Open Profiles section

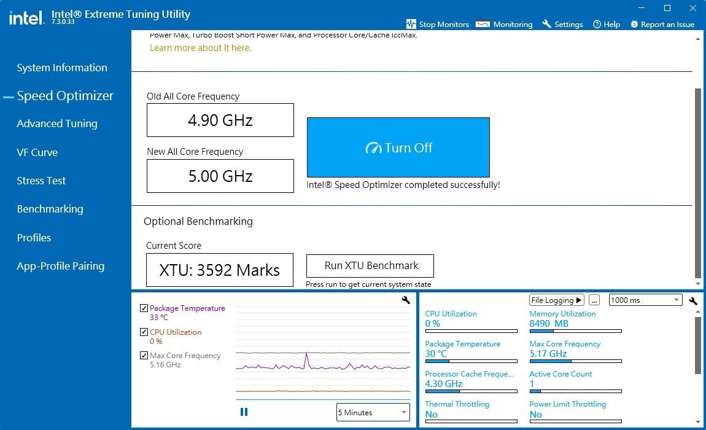coord(34,238)
